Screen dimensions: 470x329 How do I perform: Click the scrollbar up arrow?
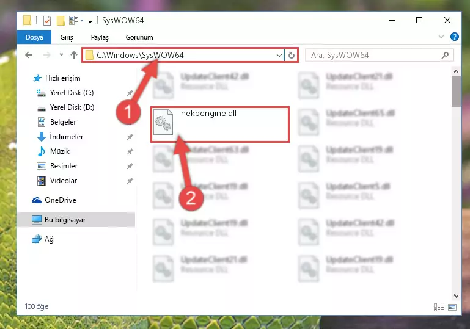click(x=456, y=71)
